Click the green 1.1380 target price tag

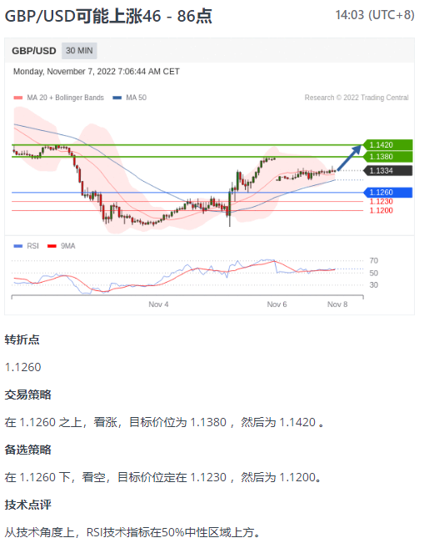tap(387, 157)
